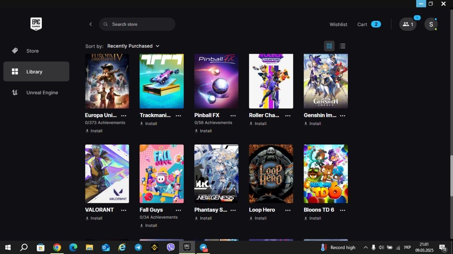
Task: Open Phantasy Star Online cover thumbnail
Action: coord(216,174)
